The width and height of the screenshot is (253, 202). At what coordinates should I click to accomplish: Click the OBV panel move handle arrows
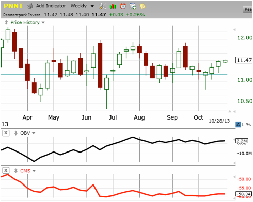(16, 133)
